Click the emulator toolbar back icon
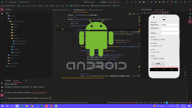Image resolution: width=192 pixels, height=108 pixels. coord(155,13)
